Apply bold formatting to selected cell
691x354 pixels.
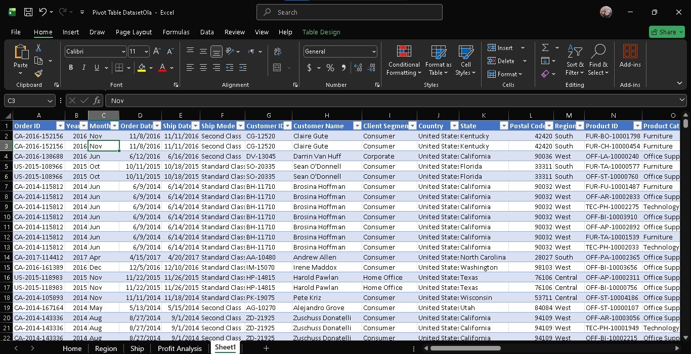[x=70, y=67]
